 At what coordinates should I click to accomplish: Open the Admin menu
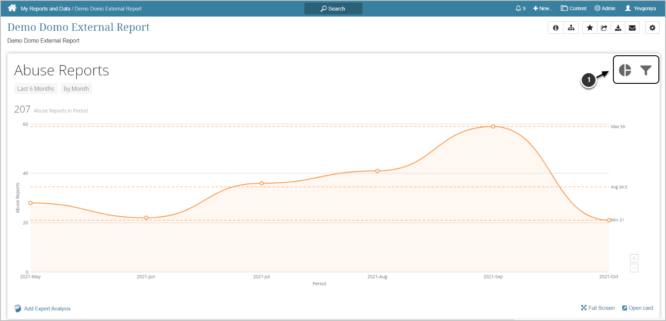tap(605, 8)
